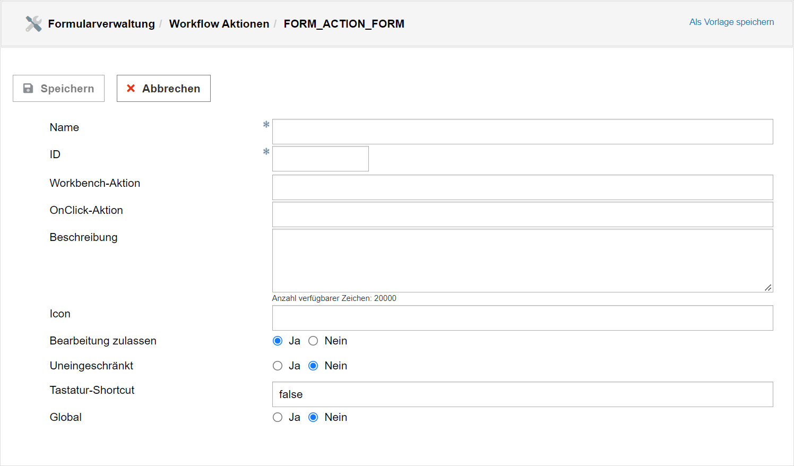The height and width of the screenshot is (466, 794).
Task: Click inside the Beschreibung text area
Action: coord(522,260)
